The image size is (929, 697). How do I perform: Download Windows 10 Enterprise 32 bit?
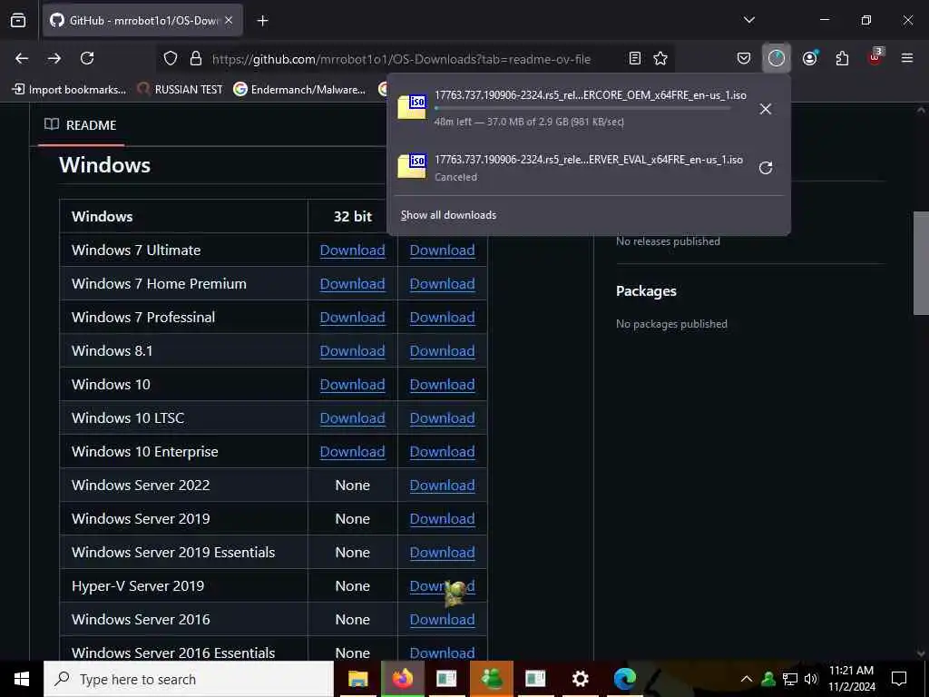click(353, 452)
